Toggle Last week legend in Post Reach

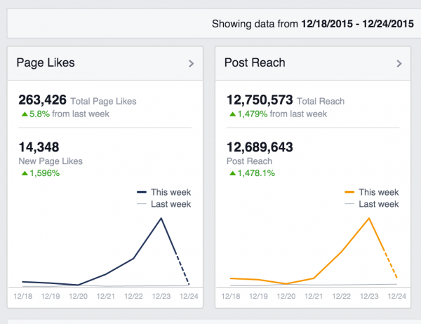tap(373, 204)
